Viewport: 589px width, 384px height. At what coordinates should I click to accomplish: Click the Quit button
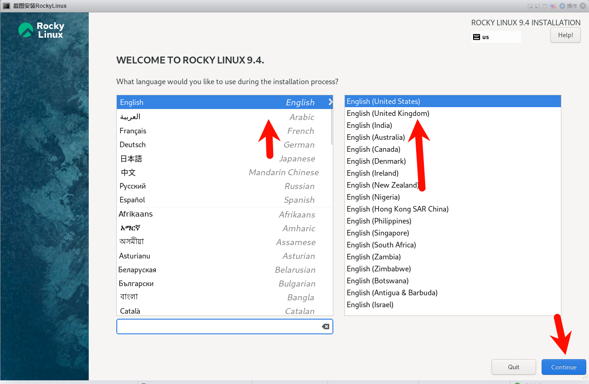514,367
